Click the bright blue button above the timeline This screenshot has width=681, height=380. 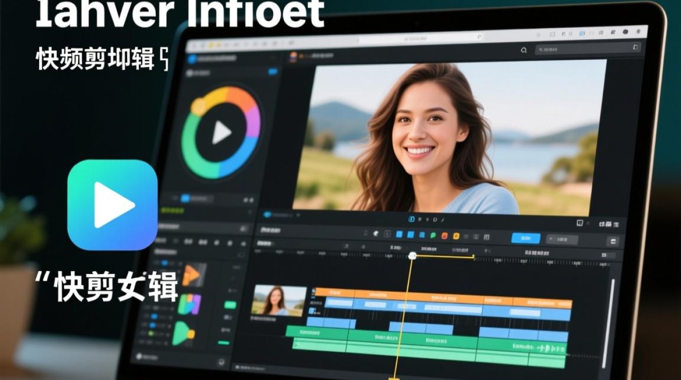tap(525, 238)
